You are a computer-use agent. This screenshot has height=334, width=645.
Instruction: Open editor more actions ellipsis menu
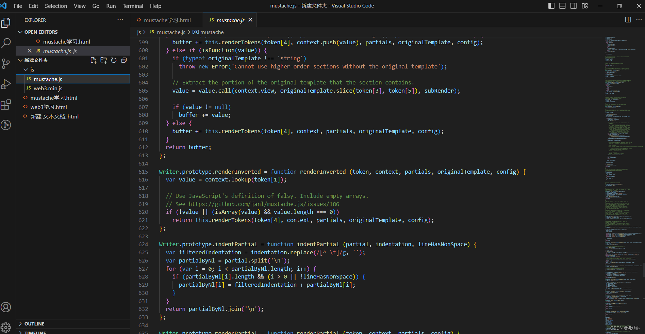coord(639,20)
